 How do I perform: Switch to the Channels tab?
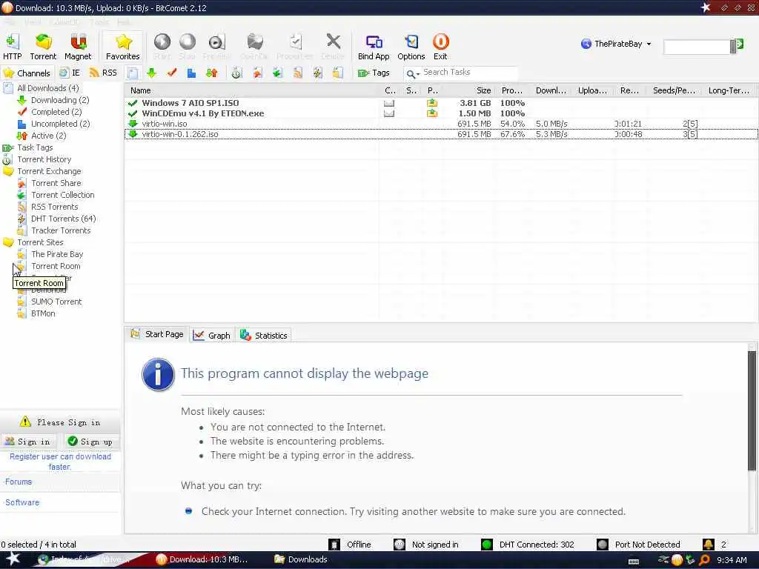click(27, 73)
